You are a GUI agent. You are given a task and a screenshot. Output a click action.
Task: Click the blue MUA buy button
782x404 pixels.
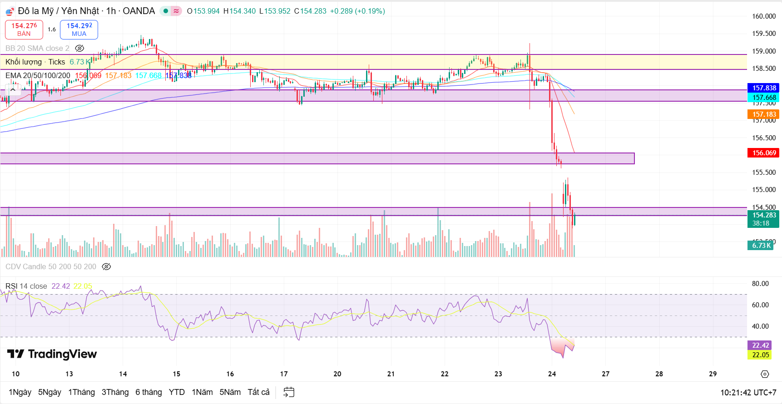[x=79, y=30]
